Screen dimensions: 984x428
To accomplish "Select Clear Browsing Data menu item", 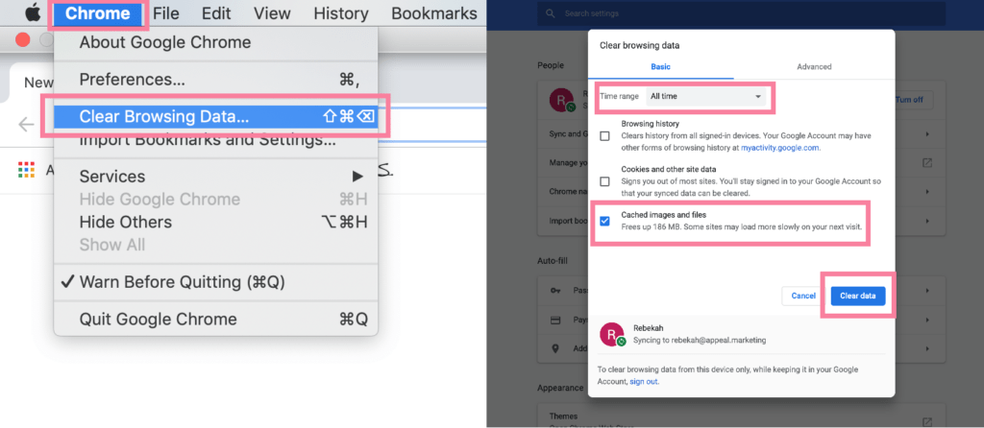I will (x=163, y=116).
